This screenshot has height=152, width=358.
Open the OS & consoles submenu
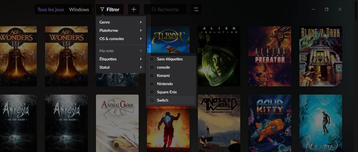tap(121, 39)
